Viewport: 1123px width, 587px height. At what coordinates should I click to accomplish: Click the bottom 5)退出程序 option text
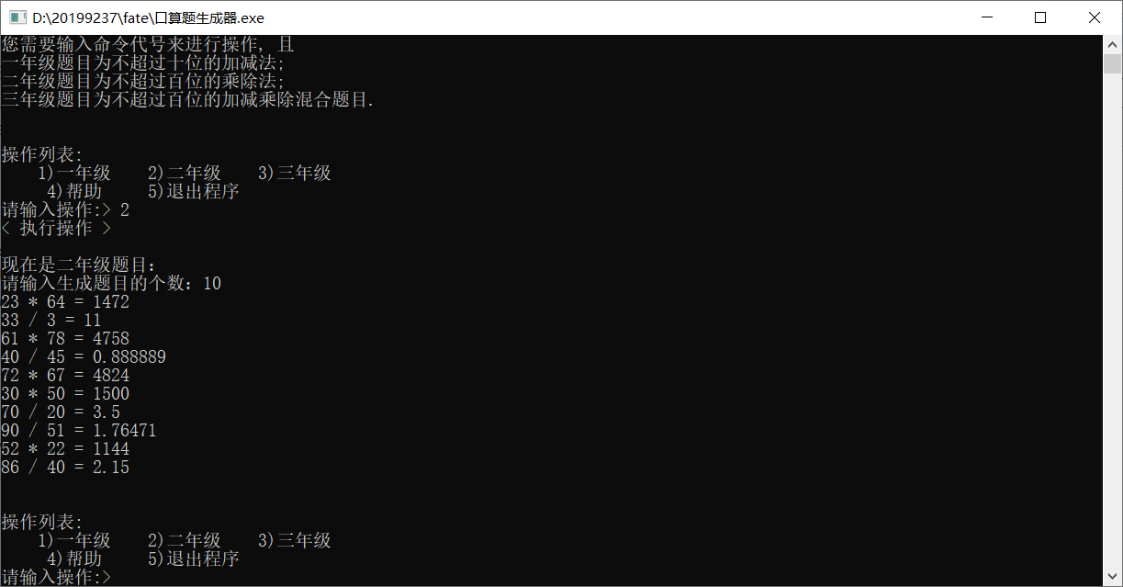(193, 559)
